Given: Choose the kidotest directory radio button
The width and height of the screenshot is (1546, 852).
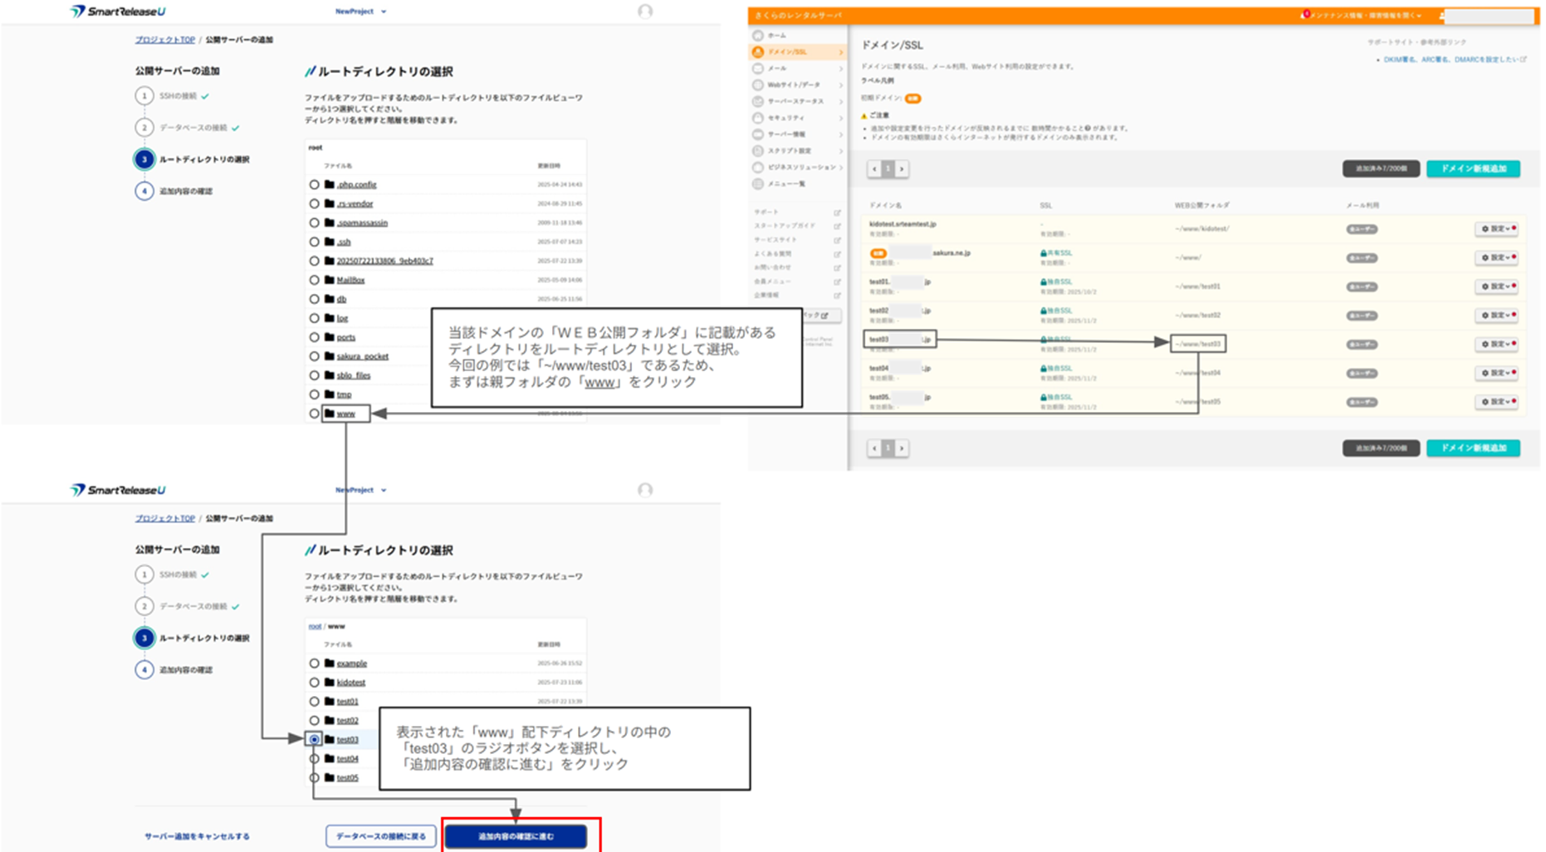Looking at the screenshot, I should [x=314, y=683].
